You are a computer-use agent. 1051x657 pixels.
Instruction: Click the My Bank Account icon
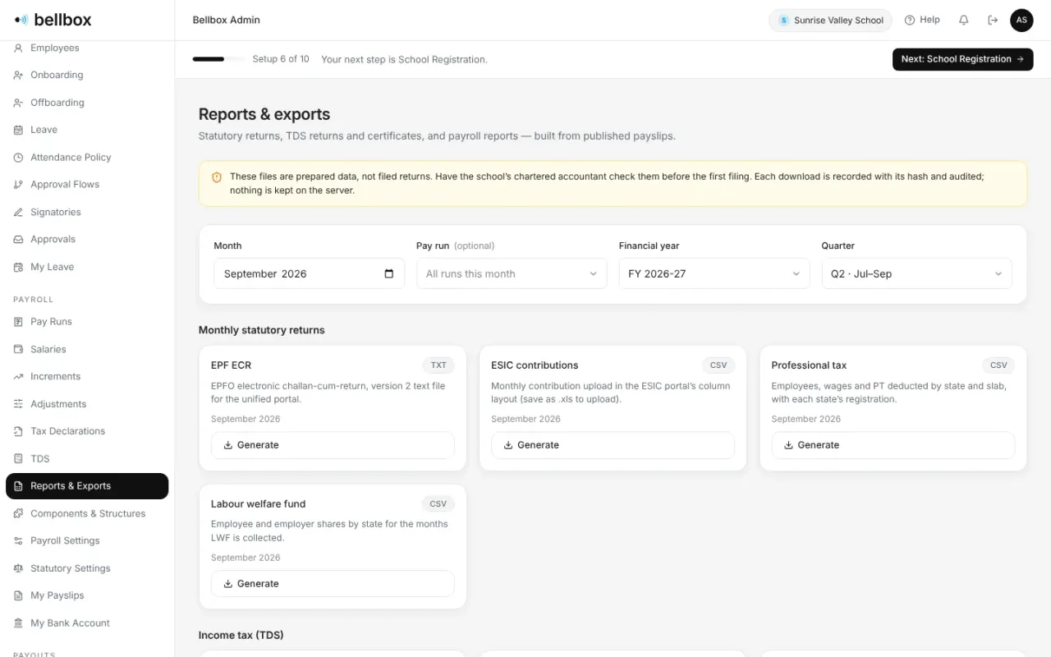pos(18,623)
